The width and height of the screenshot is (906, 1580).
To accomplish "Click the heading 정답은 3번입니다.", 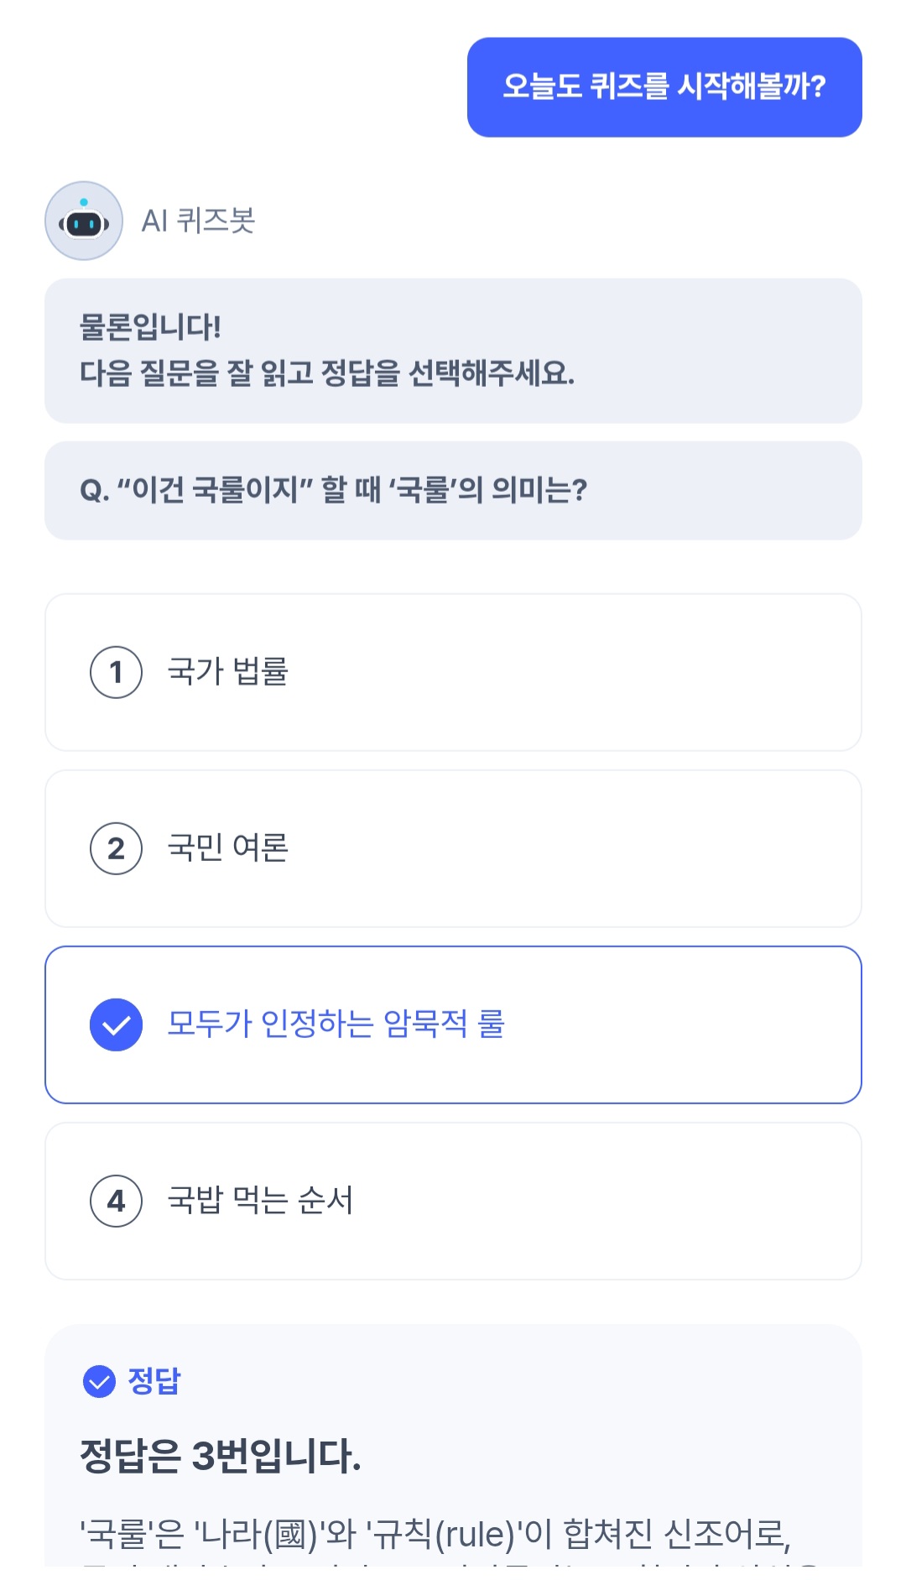I will (x=221, y=1456).
